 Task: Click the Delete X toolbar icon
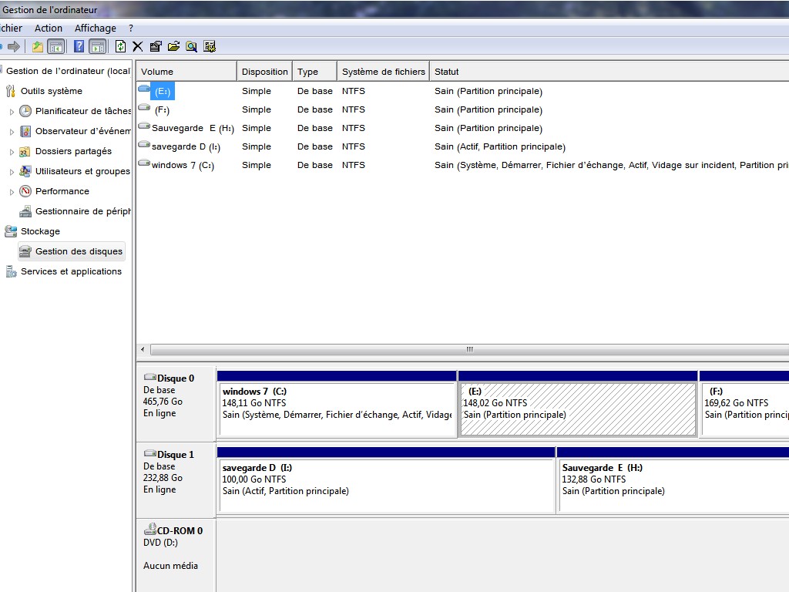point(138,46)
